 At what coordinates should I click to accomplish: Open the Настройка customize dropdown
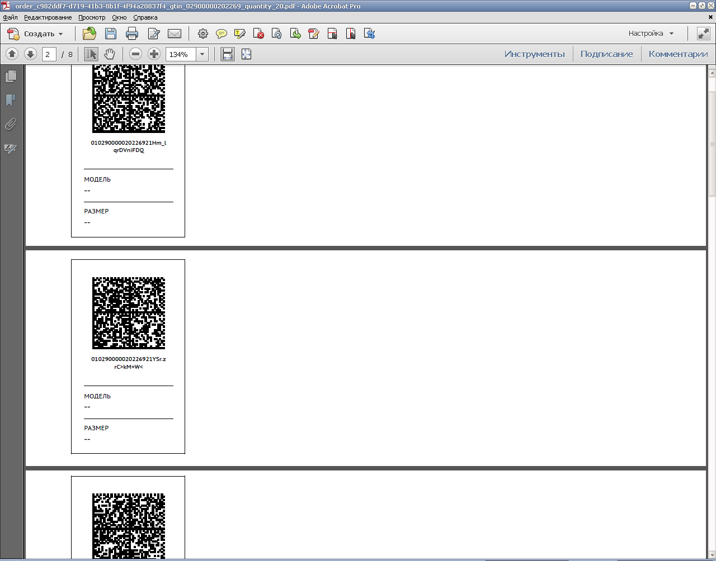coord(651,34)
